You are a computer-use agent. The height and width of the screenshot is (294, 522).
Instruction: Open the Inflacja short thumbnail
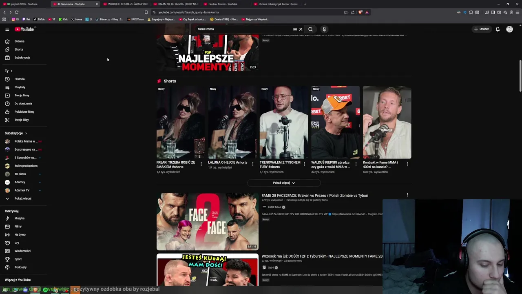tap(387, 122)
